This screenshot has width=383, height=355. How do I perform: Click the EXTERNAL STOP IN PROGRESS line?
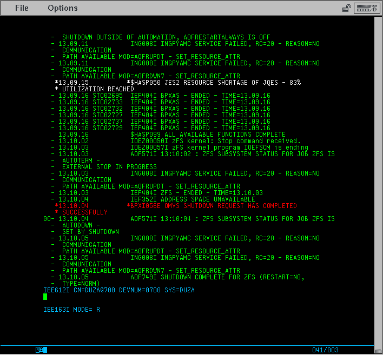click(104, 167)
